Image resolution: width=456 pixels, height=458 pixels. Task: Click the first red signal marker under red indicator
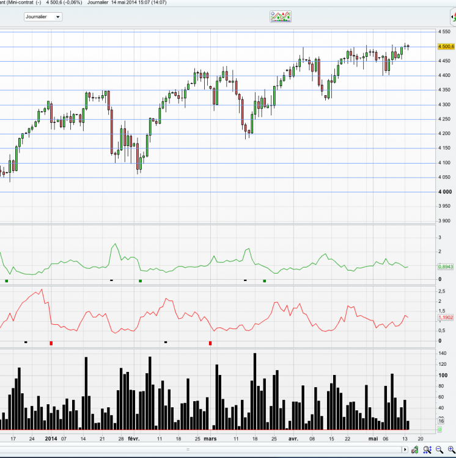click(51, 343)
